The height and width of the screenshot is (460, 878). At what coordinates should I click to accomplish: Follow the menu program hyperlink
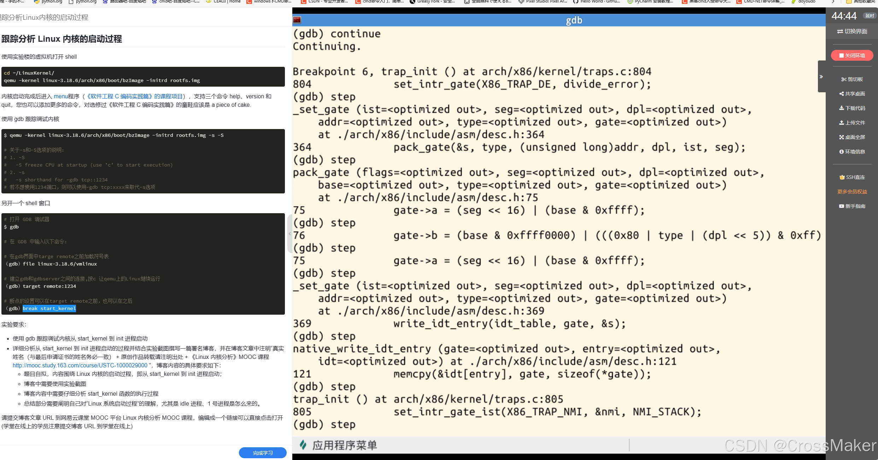point(60,96)
